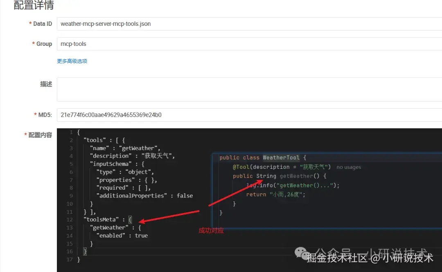Click the "additionalProperties" : false line

tap(144, 196)
